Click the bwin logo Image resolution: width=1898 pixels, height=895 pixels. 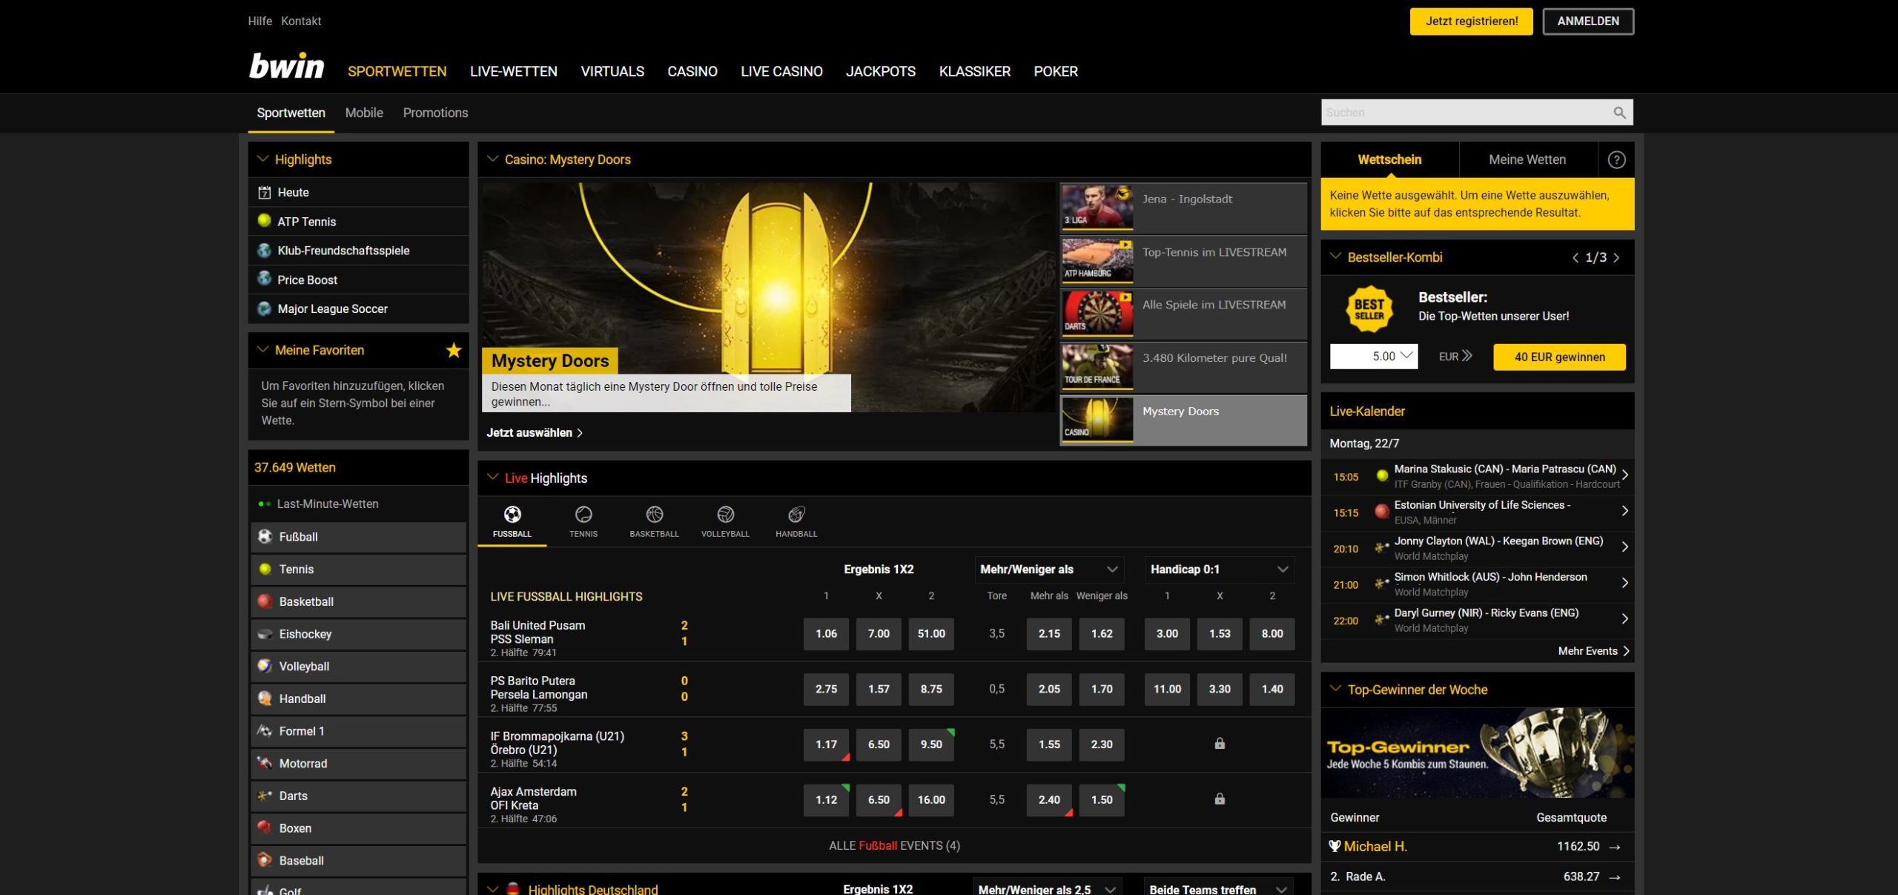point(286,67)
